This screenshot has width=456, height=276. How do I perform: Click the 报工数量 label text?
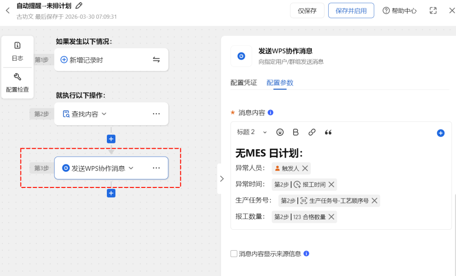pyautogui.click(x=250, y=217)
